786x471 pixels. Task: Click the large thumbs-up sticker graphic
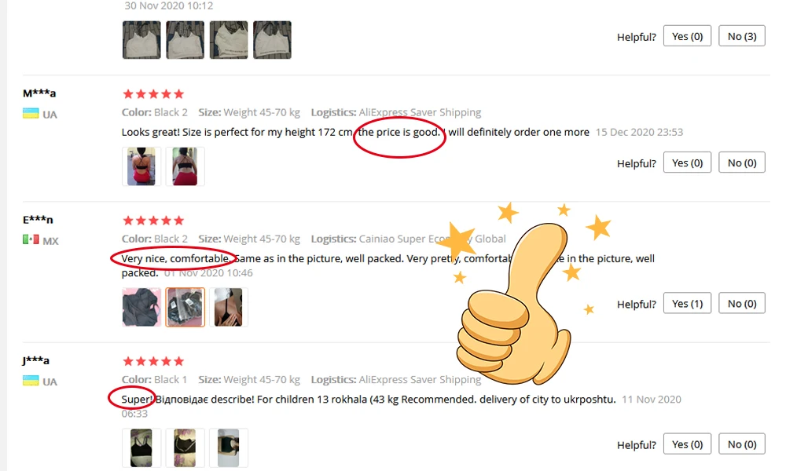[x=521, y=295]
